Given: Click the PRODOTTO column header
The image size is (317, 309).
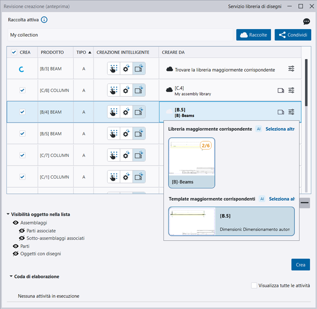Looking at the screenshot, I should coord(52,52).
